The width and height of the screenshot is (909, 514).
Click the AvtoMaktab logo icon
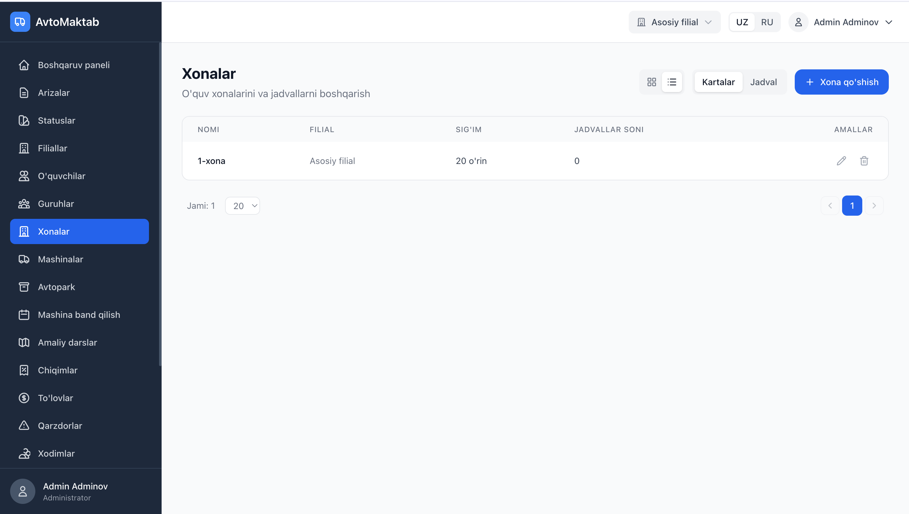point(20,22)
